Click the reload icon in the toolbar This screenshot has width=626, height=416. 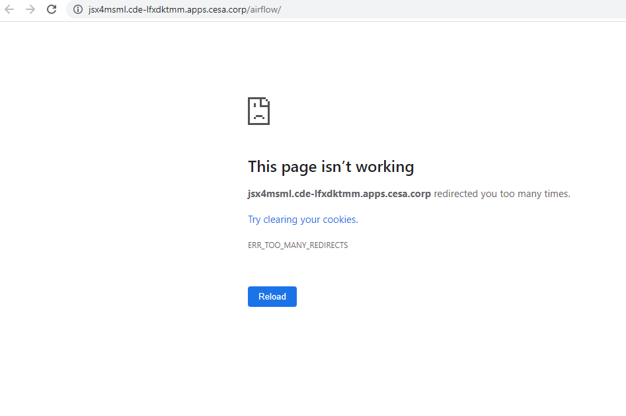pos(52,9)
